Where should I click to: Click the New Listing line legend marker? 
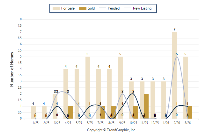pos(129,8)
